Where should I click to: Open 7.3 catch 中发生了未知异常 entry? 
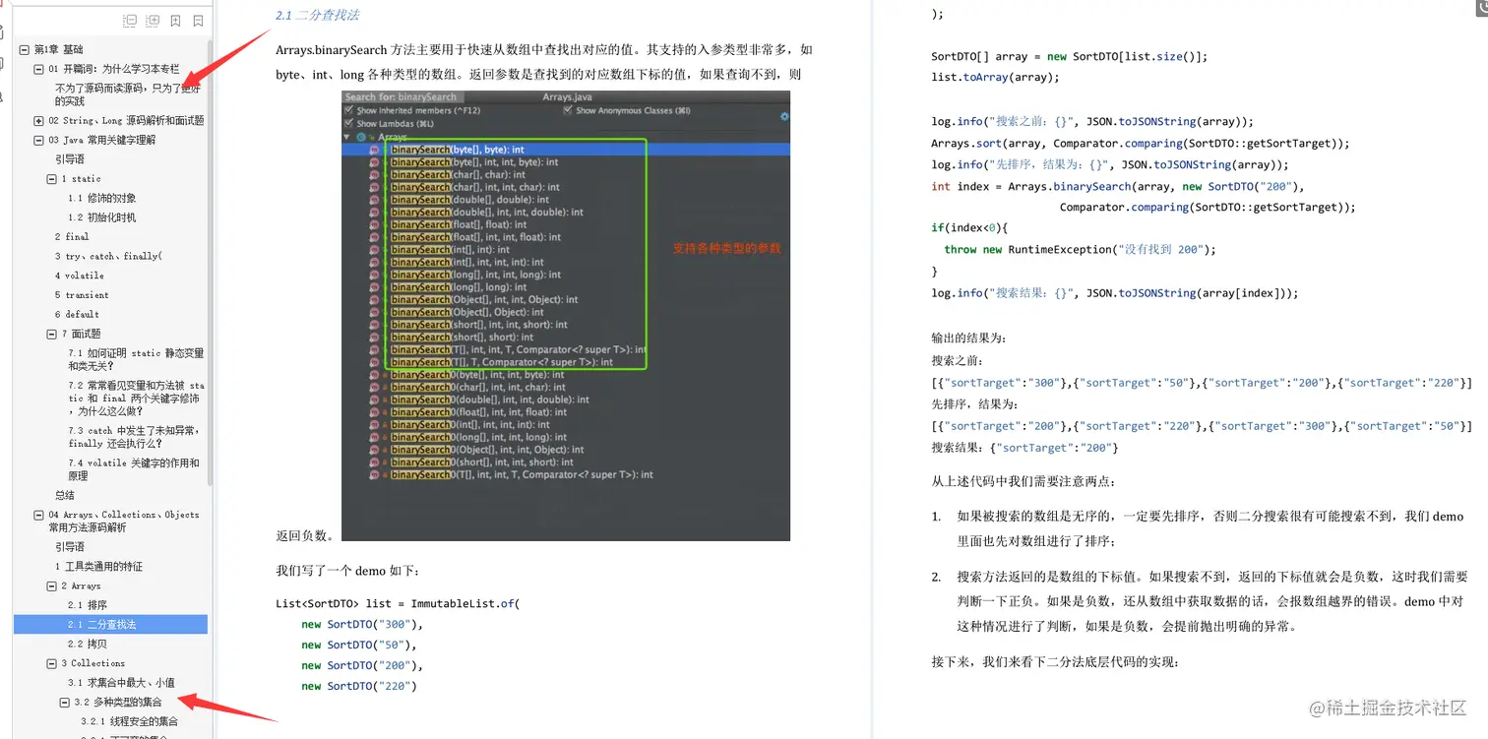tap(134, 437)
